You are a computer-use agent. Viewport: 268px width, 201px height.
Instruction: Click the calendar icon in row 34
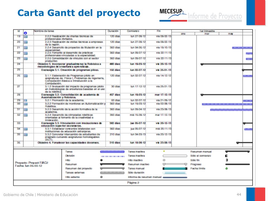[x=26, y=129]
